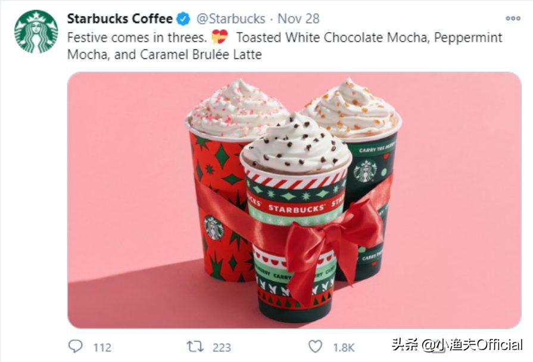Image resolution: width=533 pixels, height=362 pixels.
Task: Click the blue verified badge
Action: pos(183,19)
